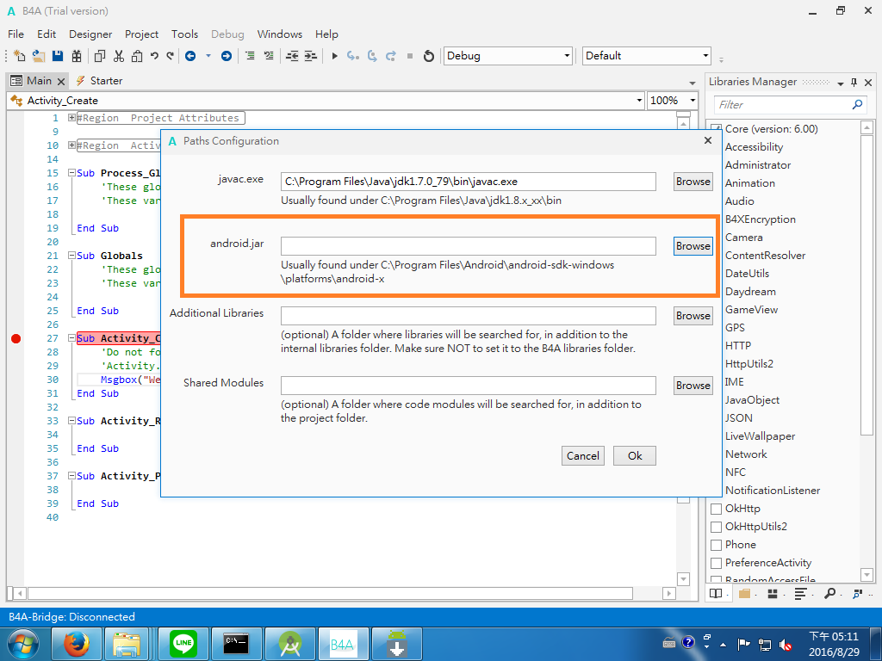Click Ok in Paths Configuration dialog
882x661 pixels.
click(x=635, y=456)
